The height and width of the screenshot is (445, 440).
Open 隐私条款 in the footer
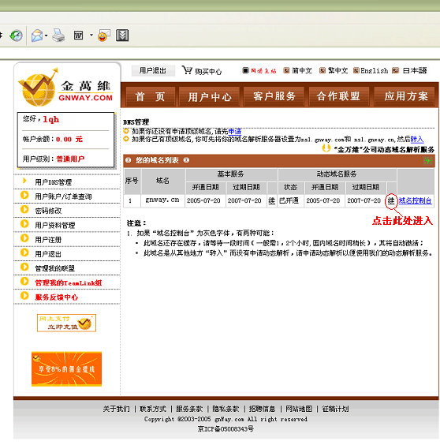[226, 409]
